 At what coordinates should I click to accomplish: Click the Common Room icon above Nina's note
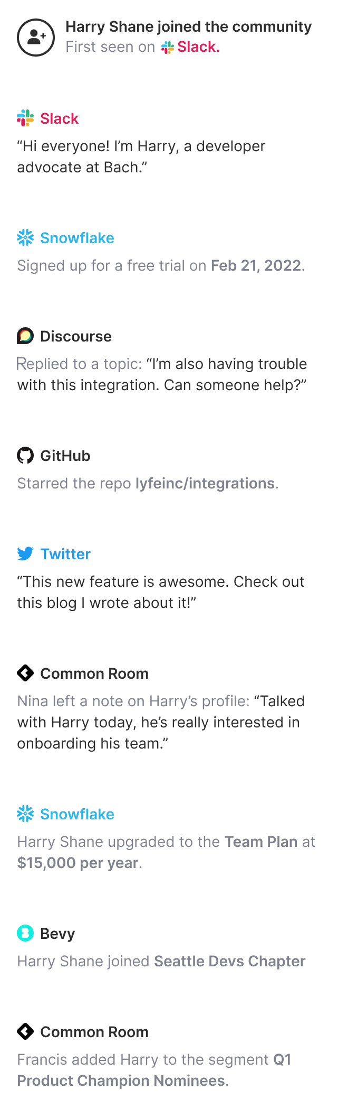(25, 673)
